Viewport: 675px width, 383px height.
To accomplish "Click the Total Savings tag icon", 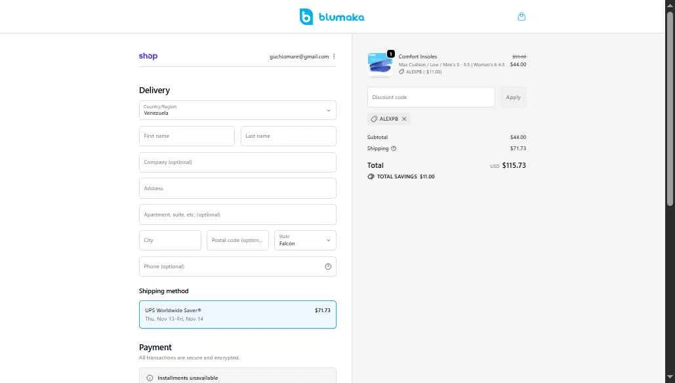I will (x=371, y=176).
